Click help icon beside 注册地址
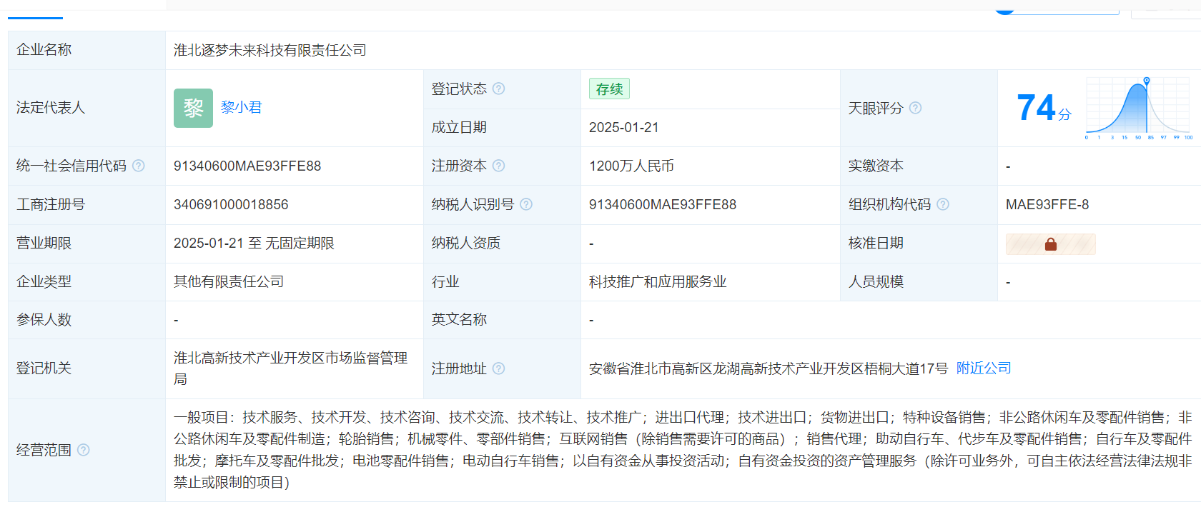The height and width of the screenshot is (507, 1201). point(498,368)
